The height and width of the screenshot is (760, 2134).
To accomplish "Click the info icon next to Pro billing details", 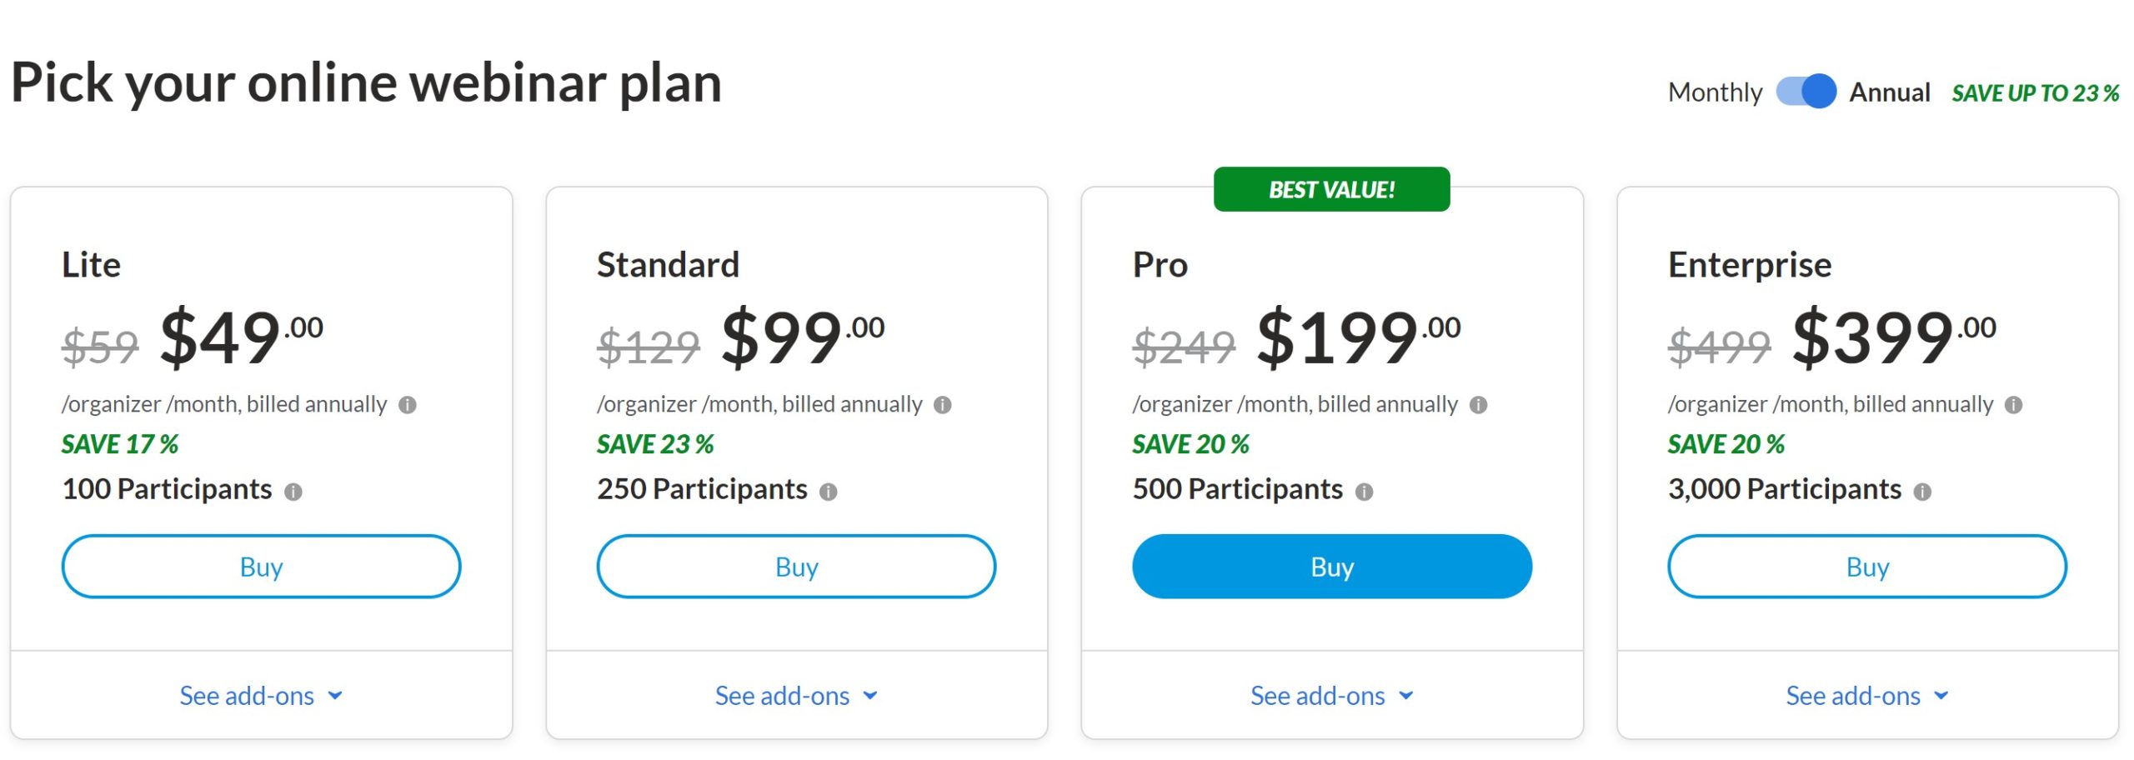I will point(1477,405).
